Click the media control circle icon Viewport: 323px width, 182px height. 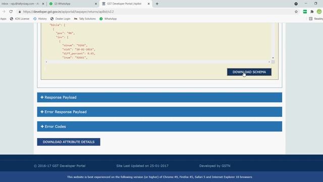pos(296,4)
